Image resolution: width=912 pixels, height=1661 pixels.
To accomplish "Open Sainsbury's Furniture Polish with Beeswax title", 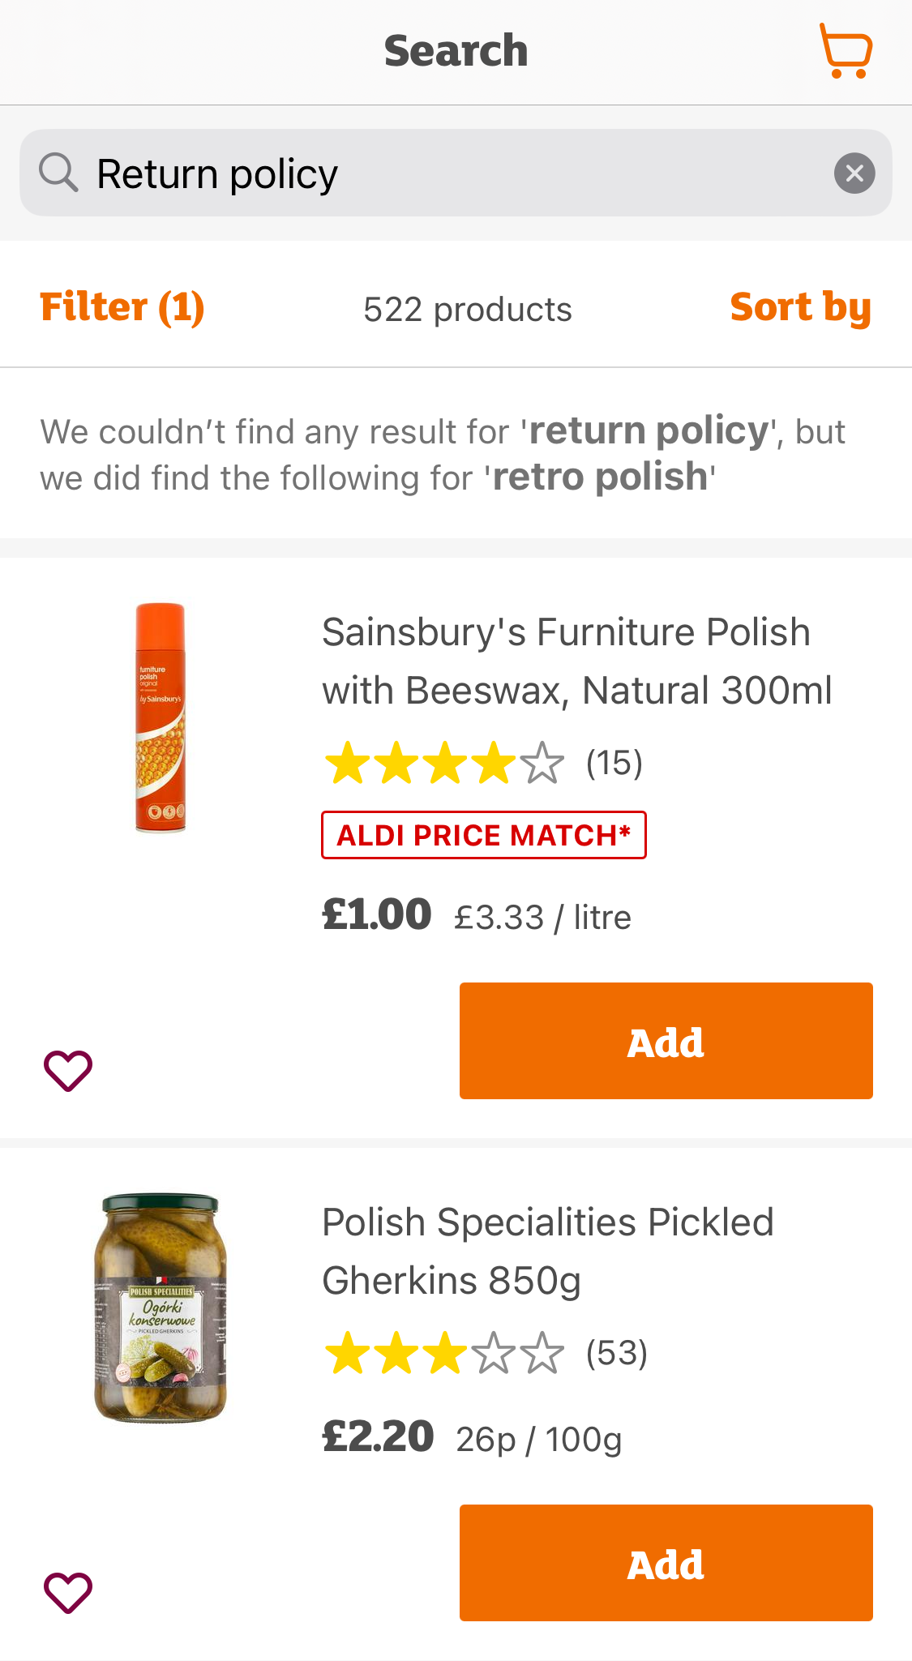I will click(576, 661).
